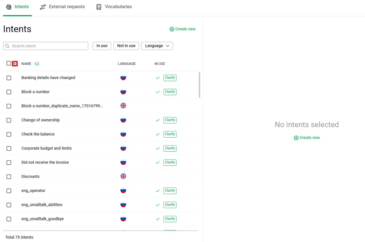
Task: Toggle the select-all header checkbox
Action: pyautogui.click(x=9, y=63)
